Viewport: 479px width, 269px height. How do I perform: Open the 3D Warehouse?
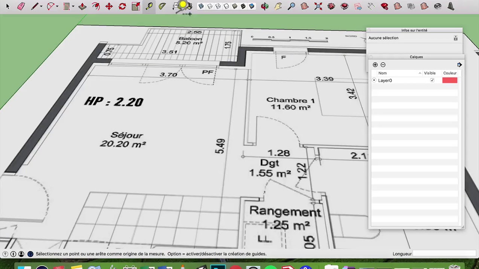pos(331,6)
